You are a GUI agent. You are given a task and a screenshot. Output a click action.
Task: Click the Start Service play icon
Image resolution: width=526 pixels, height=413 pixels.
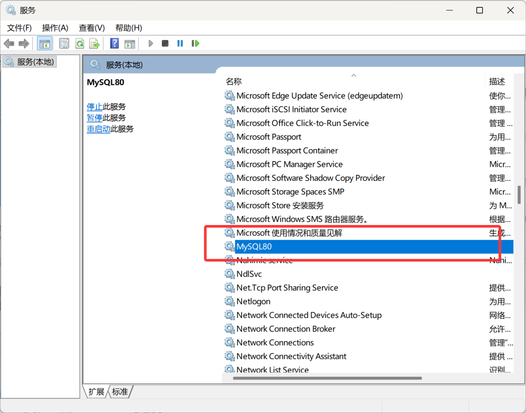(x=151, y=44)
